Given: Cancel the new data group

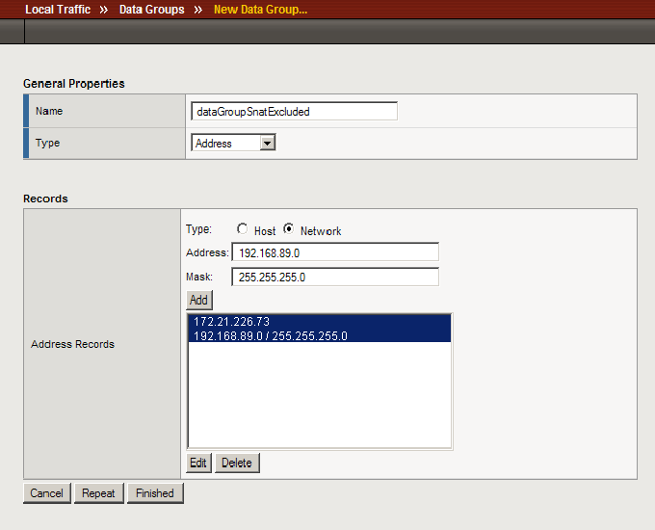Looking at the screenshot, I should tap(46, 493).
